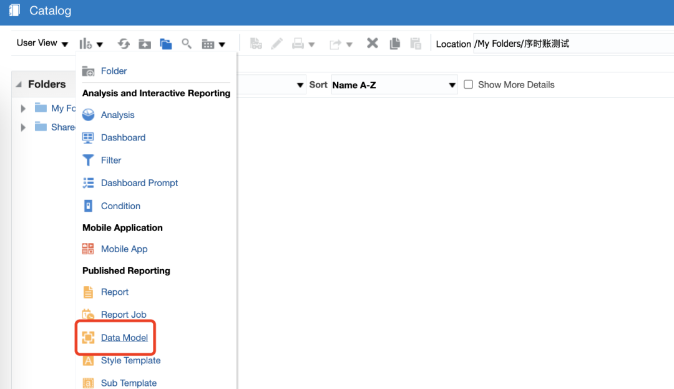The height and width of the screenshot is (389, 674).
Task: Choose Dashboard Prompt menu item
Action: (x=139, y=183)
